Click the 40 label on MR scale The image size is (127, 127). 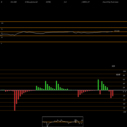124,84
